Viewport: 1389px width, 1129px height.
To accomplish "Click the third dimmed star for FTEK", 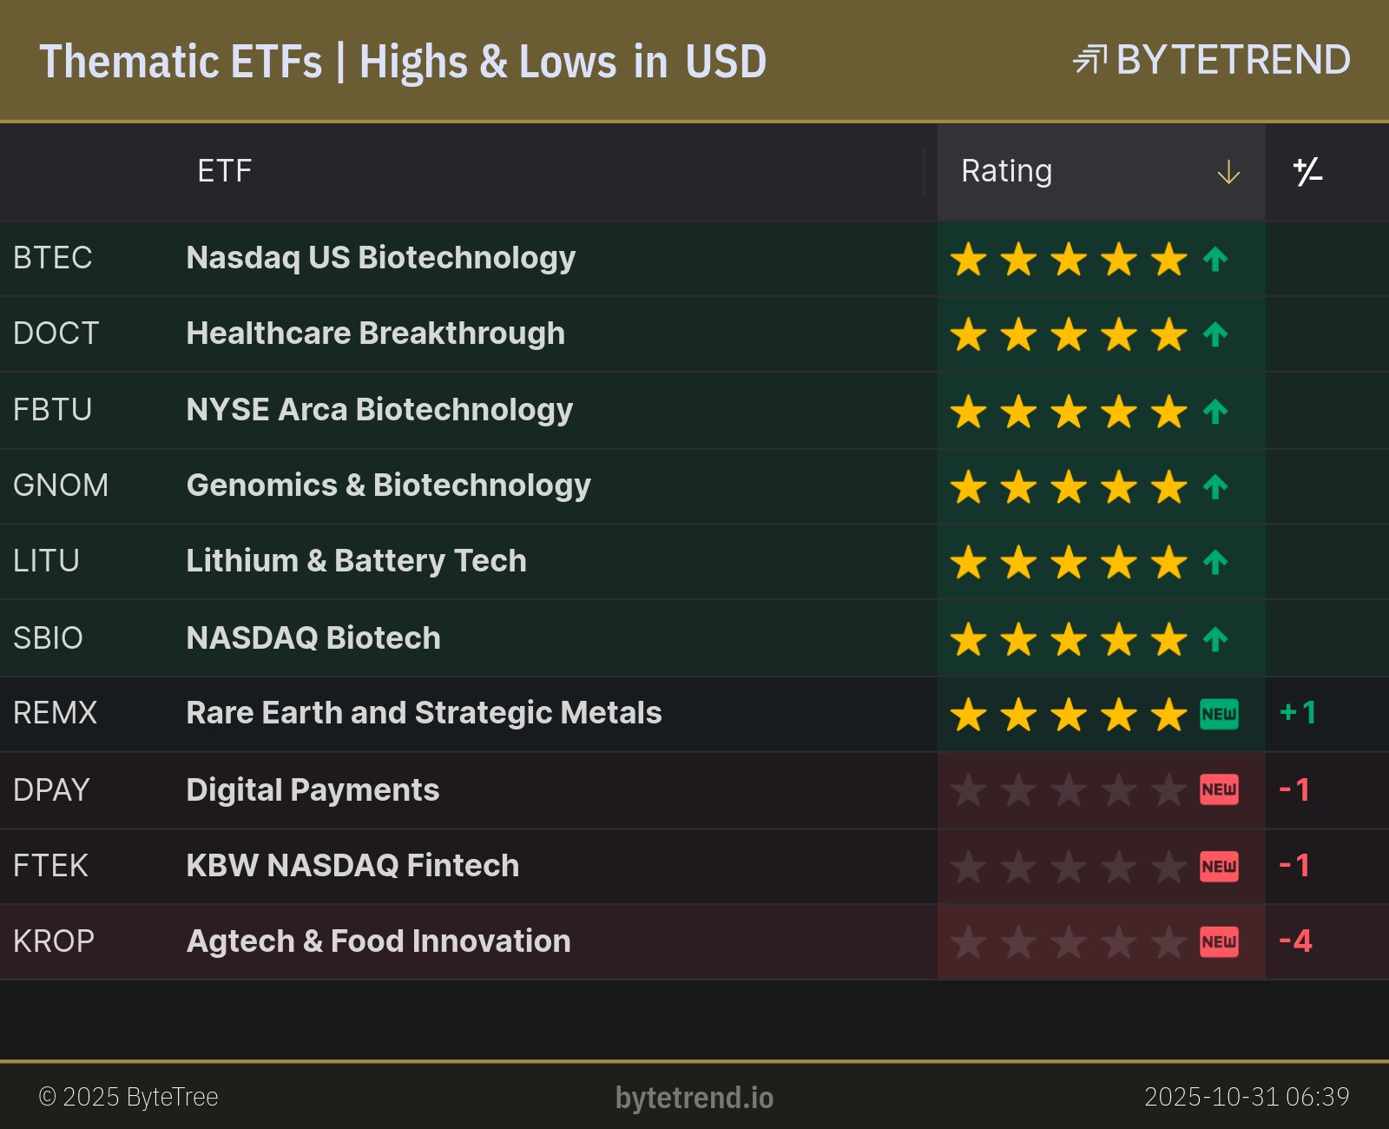I will coord(1069,866).
